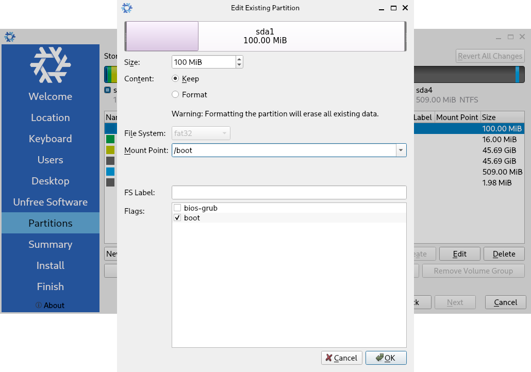Click the light blue partition color square
531x372 pixels.
point(110,172)
